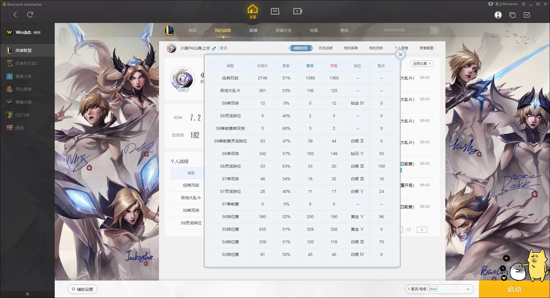Open the hamburger menu in title bar
Screen dimensions: 550x298
(524, 4)
